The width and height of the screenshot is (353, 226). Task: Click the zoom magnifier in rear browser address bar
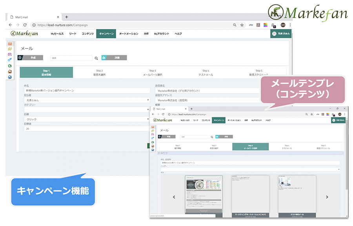coord(235,25)
